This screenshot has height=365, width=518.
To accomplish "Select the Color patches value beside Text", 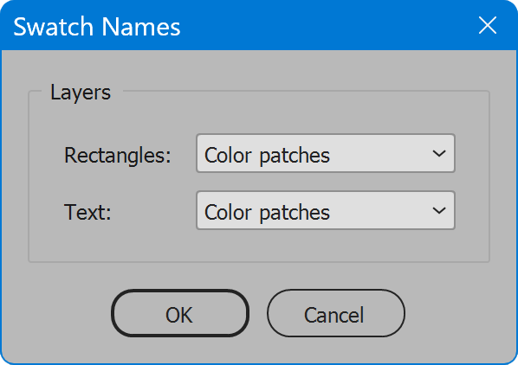I will (267, 212).
